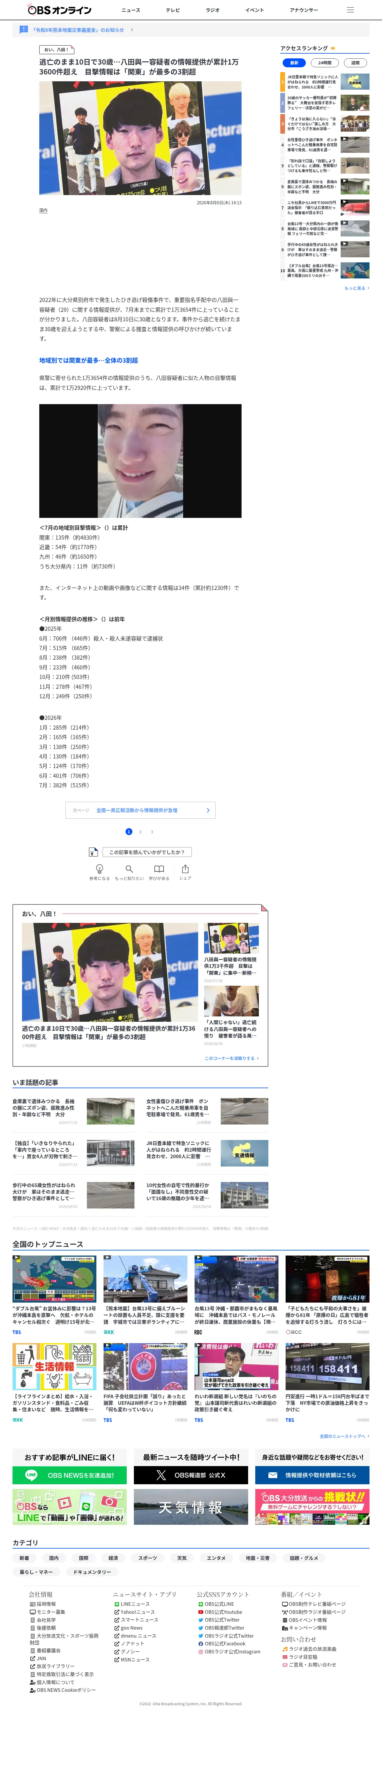Click the crown icon beside アクセスランキング
The width and height of the screenshot is (382, 1777).
tap(333, 48)
